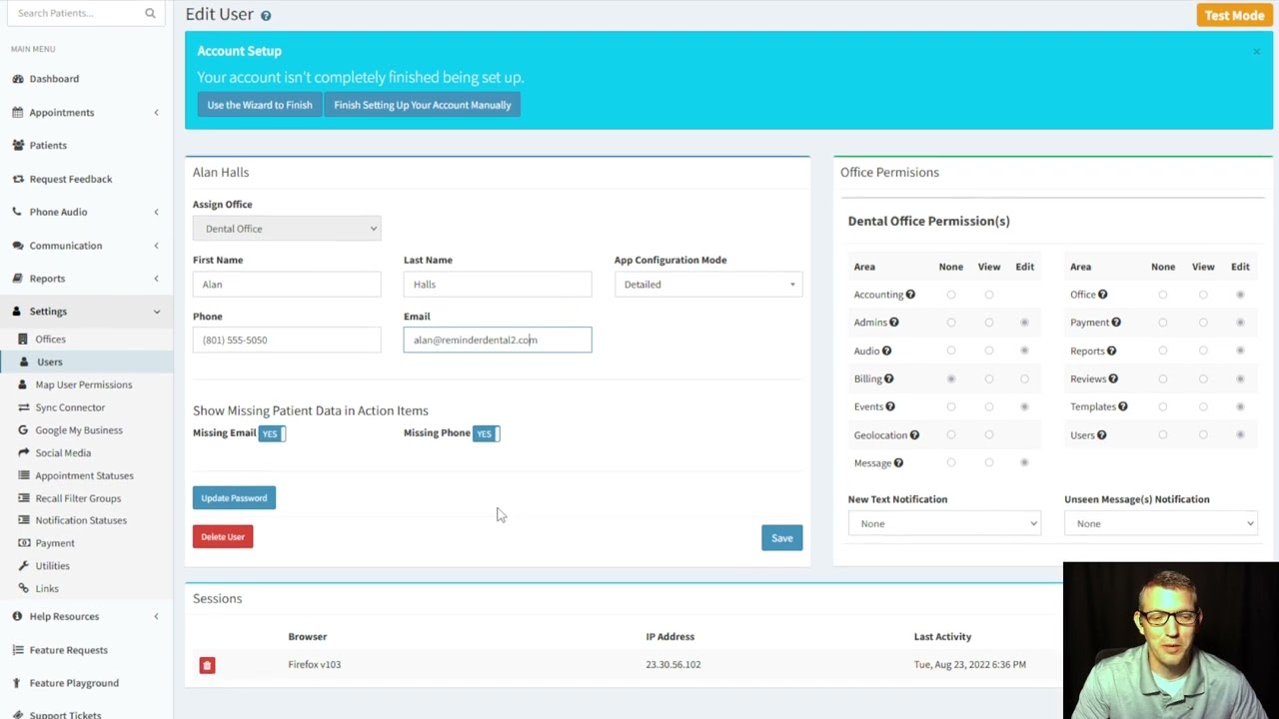The image size is (1279, 719).
Task: Click the Billing help question icon
Action: pyautogui.click(x=888, y=378)
